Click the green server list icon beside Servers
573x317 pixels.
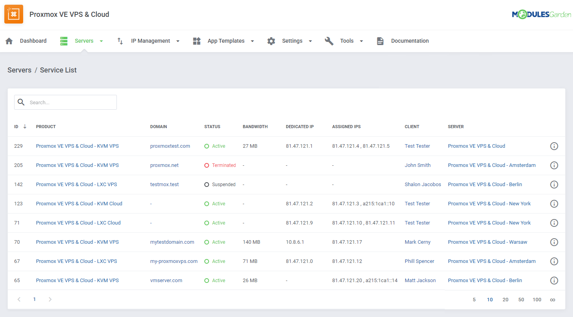click(x=64, y=40)
